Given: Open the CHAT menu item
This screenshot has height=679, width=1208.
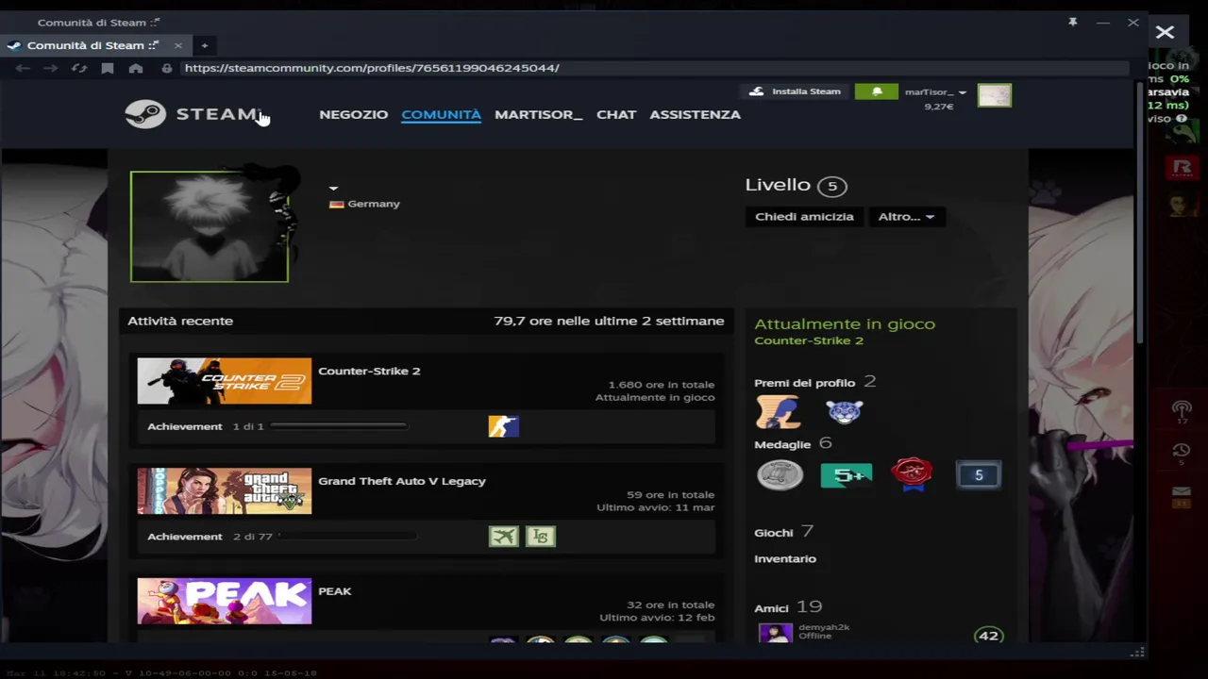Looking at the screenshot, I should pos(616,114).
